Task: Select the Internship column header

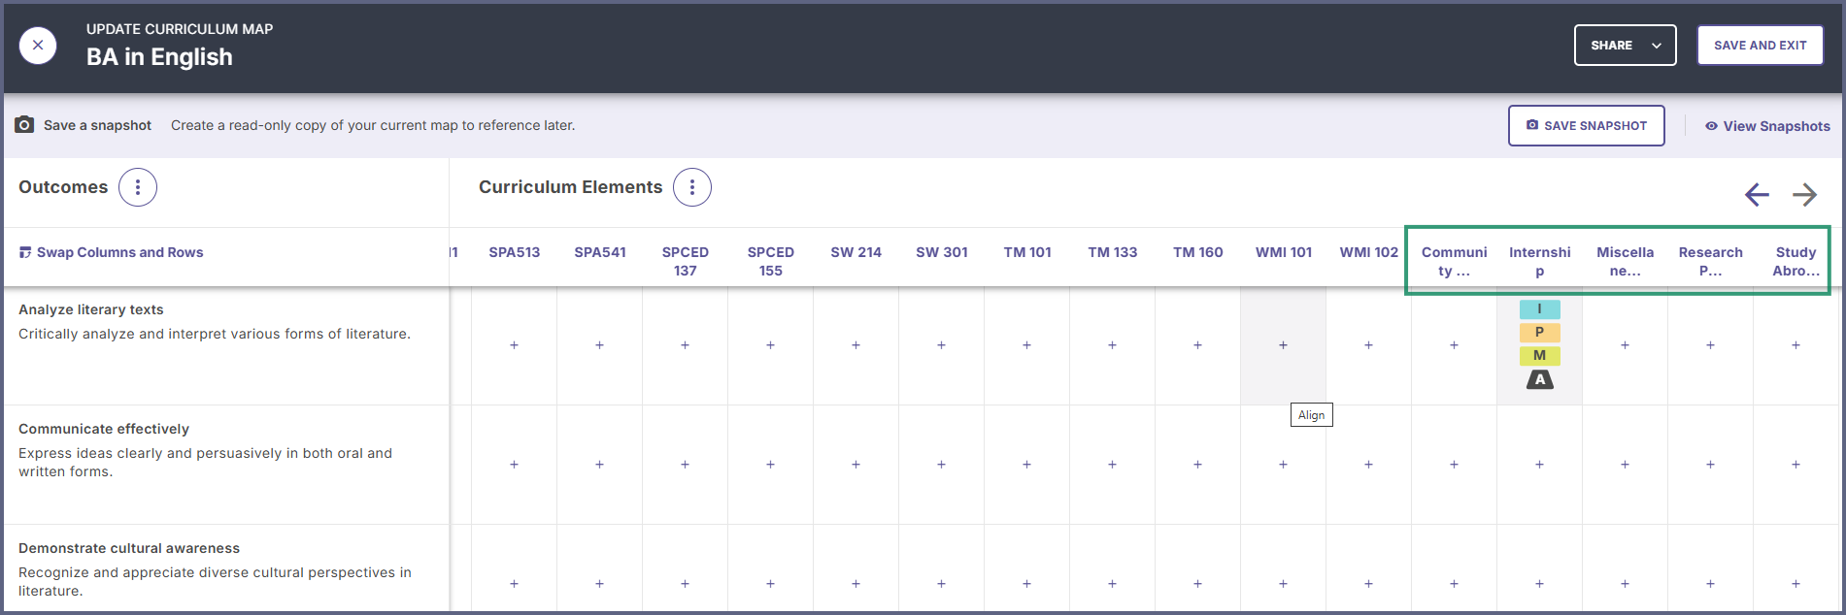Action: [x=1540, y=261]
